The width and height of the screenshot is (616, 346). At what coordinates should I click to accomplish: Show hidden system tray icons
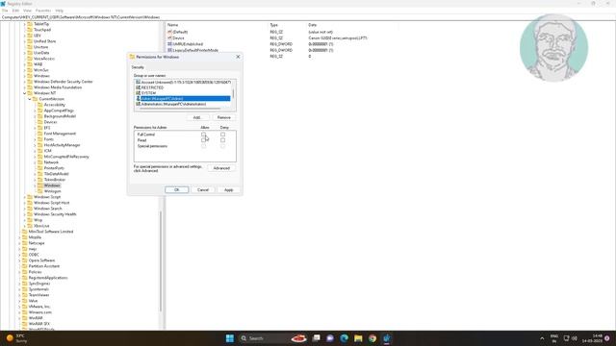[542, 338]
